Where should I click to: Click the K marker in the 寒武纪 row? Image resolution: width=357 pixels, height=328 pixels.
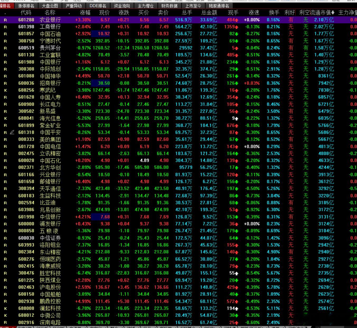coord(6,90)
